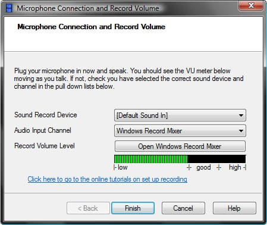The image size is (267, 225).
Task: Finish the microphone setup wizard
Action: click(x=133, y=208)
